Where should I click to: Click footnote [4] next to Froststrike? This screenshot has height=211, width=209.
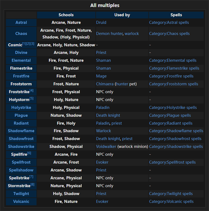point(32,90)
